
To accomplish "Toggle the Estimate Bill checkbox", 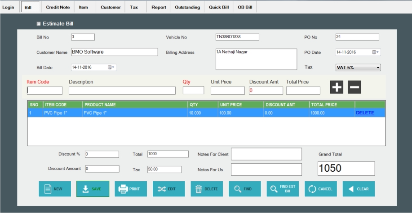I will point(39,24).
